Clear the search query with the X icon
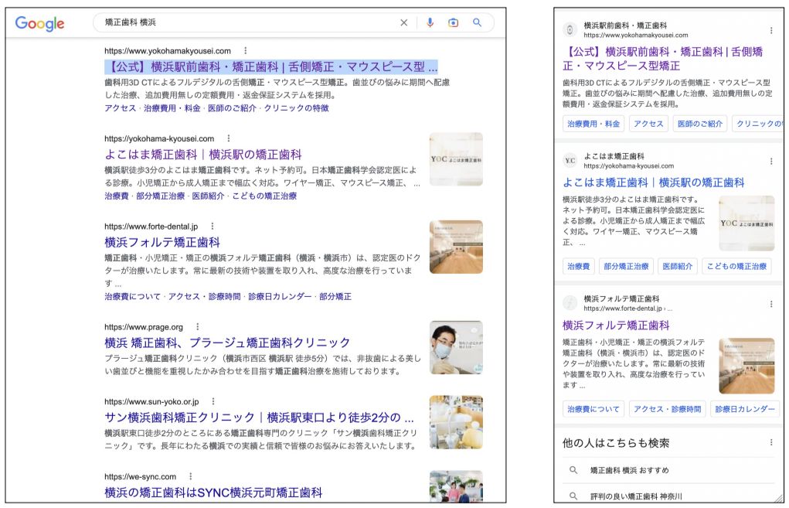This screenshot has width=789, height=508. tap(403, 22)
